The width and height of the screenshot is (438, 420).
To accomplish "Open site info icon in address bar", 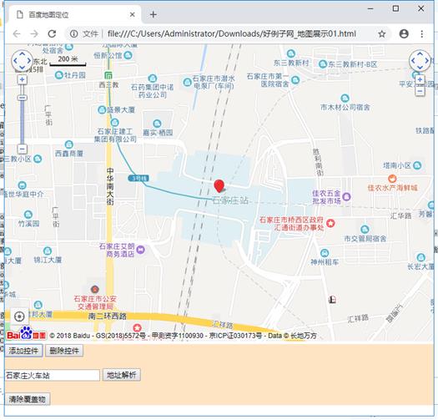I will pos(73,34).
